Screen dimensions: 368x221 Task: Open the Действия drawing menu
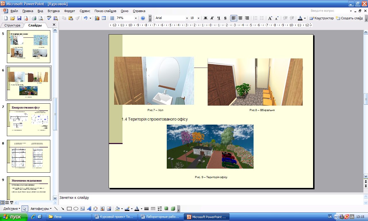point(12,209)
